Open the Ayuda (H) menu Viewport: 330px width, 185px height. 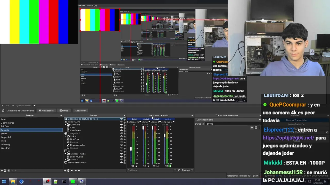click(92, 5)
